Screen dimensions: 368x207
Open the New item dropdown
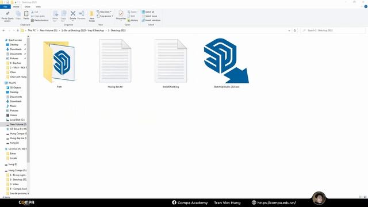(104, 11)
